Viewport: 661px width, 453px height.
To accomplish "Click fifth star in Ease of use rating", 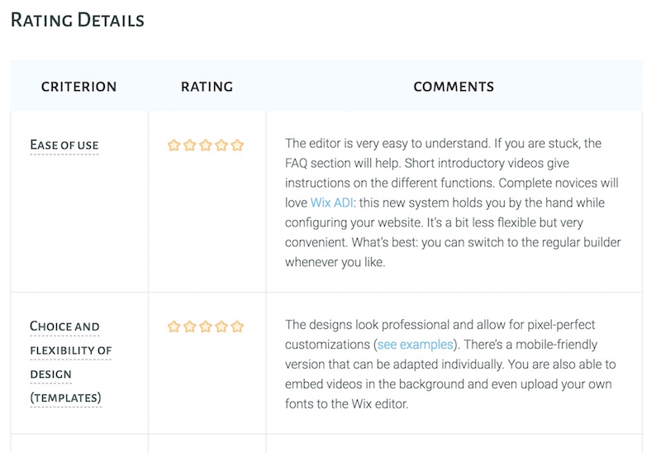I will [x=237, y=145].
